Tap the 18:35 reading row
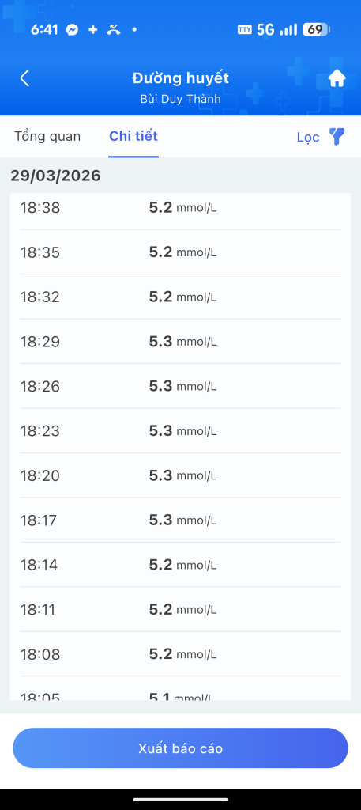This screenshot has height=810, width=361. click(180, 252)
